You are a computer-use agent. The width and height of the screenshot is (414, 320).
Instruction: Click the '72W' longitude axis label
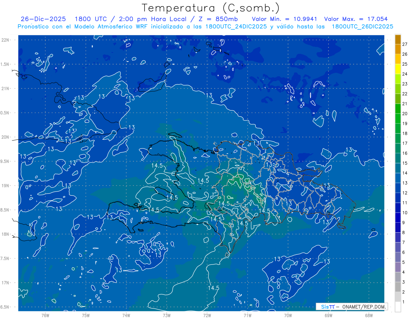pyautogui.click(x=207, y=315)
